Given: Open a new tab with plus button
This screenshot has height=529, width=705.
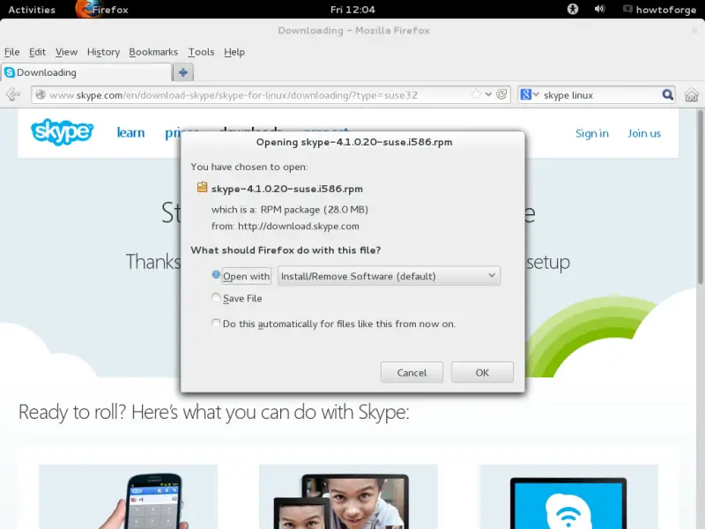Looking at the screenshot, I should 183,72.
